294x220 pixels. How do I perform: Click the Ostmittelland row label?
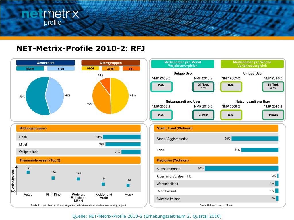(166, 191)
